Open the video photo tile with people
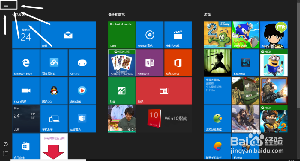Image resolution: width=300 pixels, height=161 pixels. tap(122, 119)
